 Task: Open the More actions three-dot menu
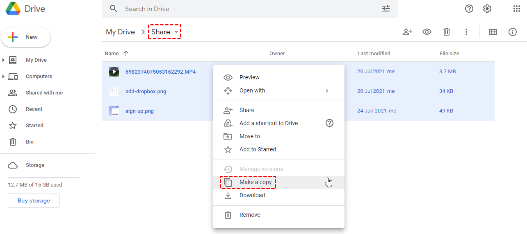tap(466, 32)
